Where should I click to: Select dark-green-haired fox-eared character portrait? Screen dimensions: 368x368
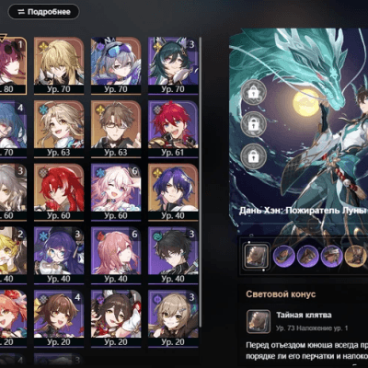[x=173, y=65]
